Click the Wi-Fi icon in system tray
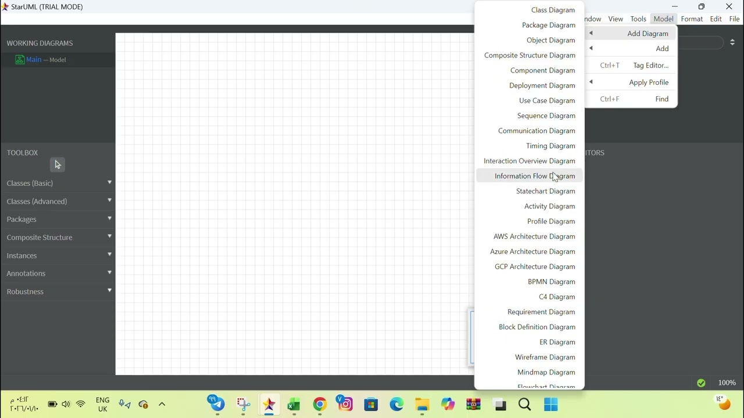Image resolution: width=744 pixels, height=418 pixels. [81, 404]
